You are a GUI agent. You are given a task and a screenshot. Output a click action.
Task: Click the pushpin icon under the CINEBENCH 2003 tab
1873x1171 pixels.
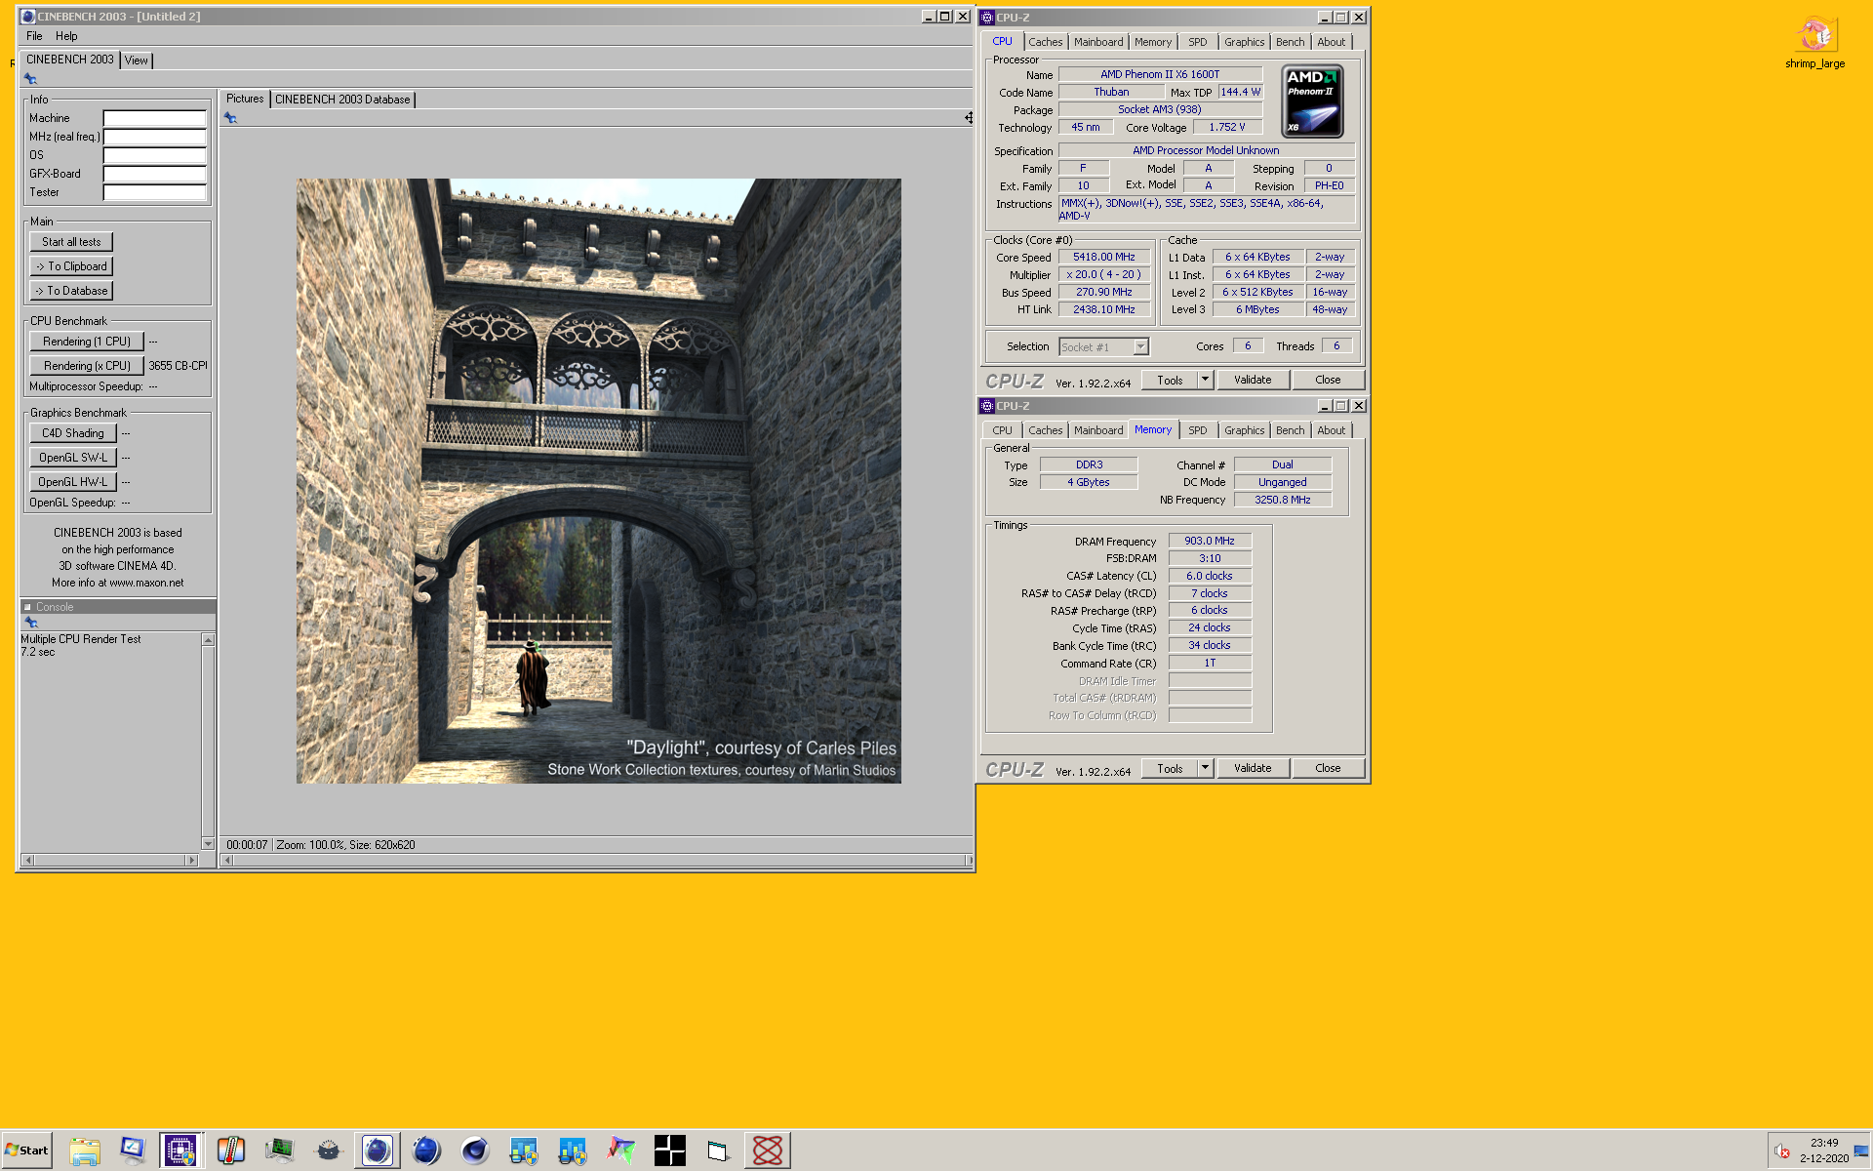(x=30, y=79)
